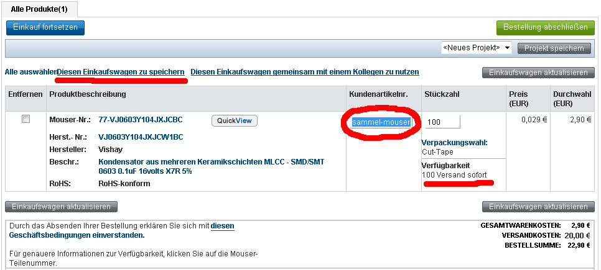Click the QuickView button

[234, 121]
